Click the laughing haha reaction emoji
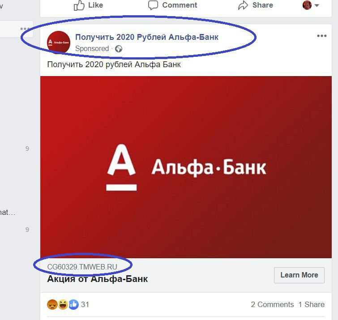The width and height of the screenshot is (338, 320). pyautogui.click(x=63, y=304)
